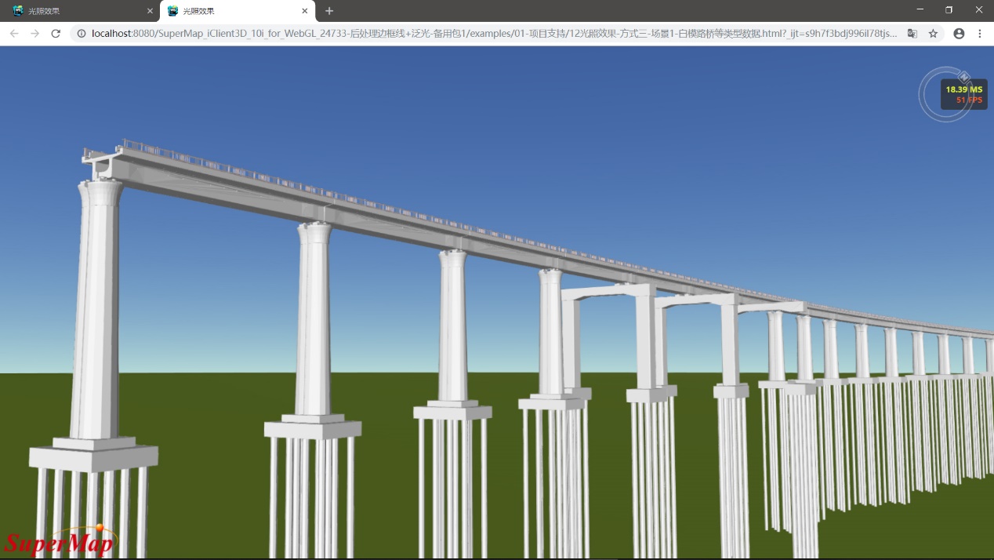Close the active 光照效果 tab

[x=304, y=11]
